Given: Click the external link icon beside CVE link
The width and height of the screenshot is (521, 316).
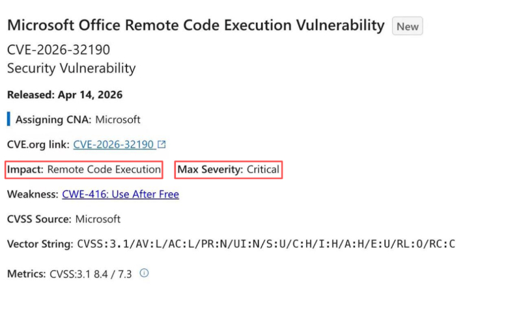Looking at the screenshot, I should click(162, 144).
